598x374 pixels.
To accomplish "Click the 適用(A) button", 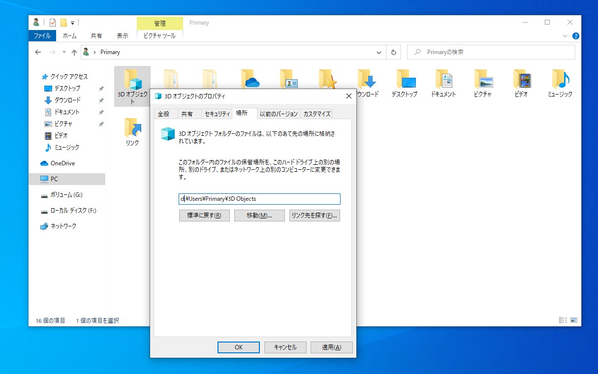I will (332, 347).
